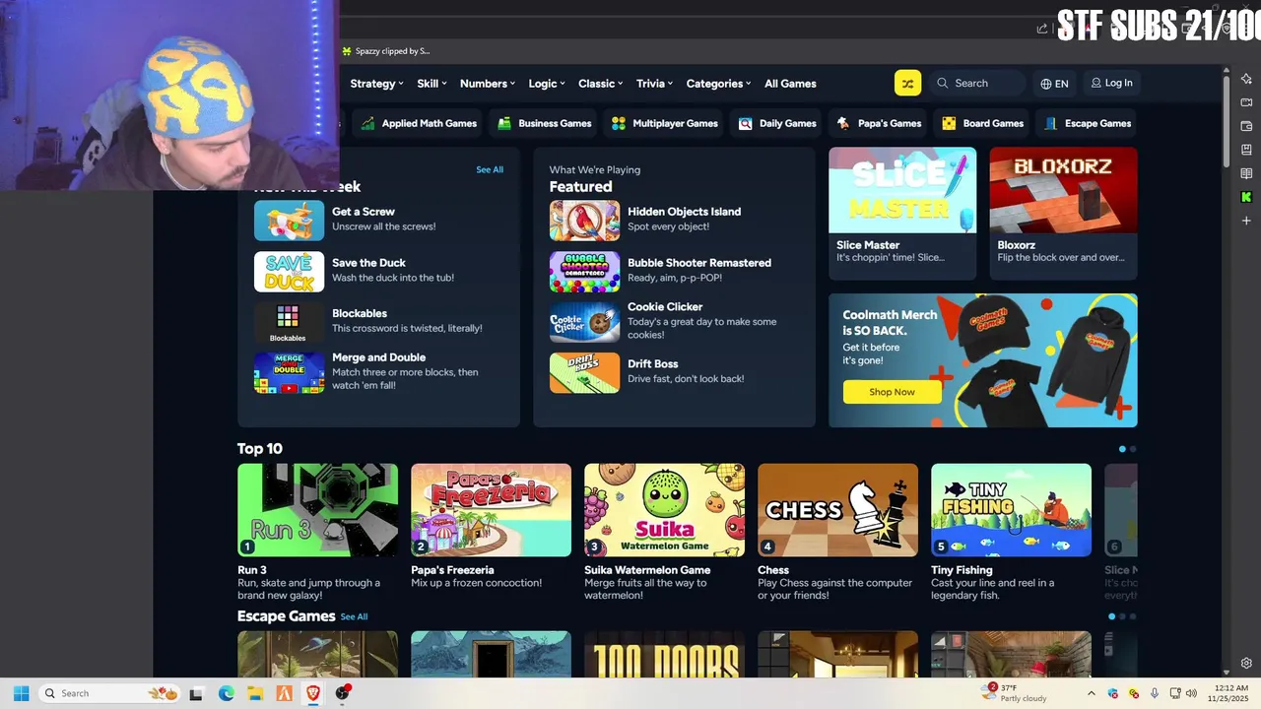The height and width of the screenshot is (709, 1261).
Task: Click the Hidden Objects Island parrot icon
Action: [584, 221]
